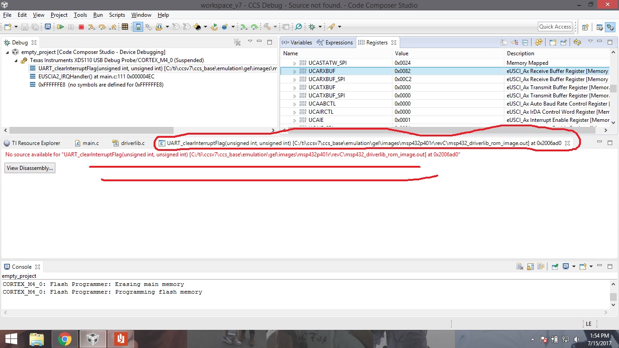Expand the UCARXBUF register row
Screen dimensions: 619x348
pyautogui.click(x=295, y=71)
